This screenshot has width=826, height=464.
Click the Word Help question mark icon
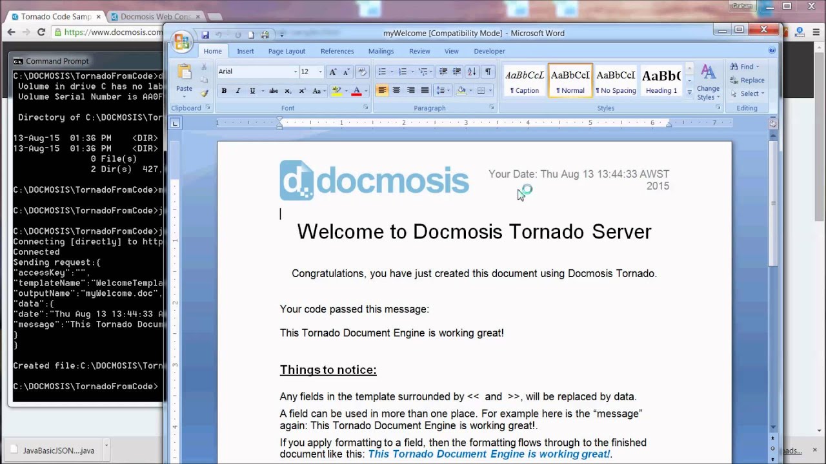(772, 50)
